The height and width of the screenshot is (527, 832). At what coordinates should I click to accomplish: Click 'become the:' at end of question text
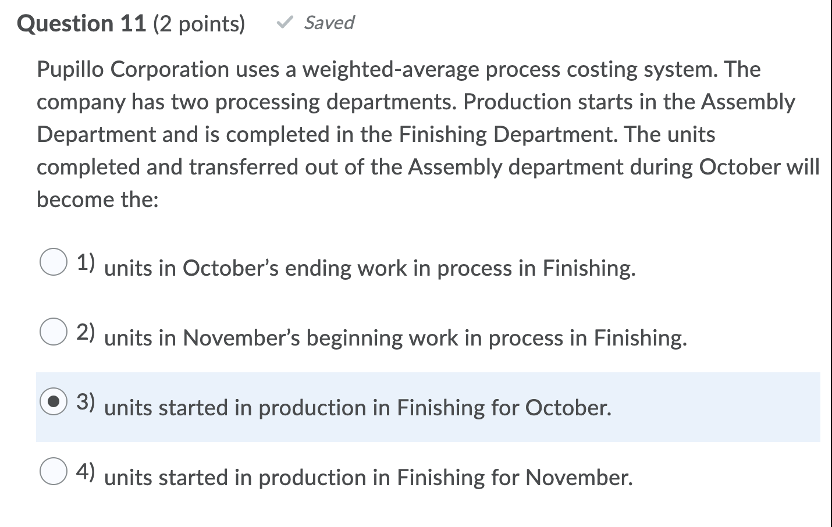(98, 200)
